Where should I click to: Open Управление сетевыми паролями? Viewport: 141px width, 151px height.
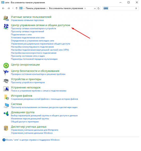27,20
